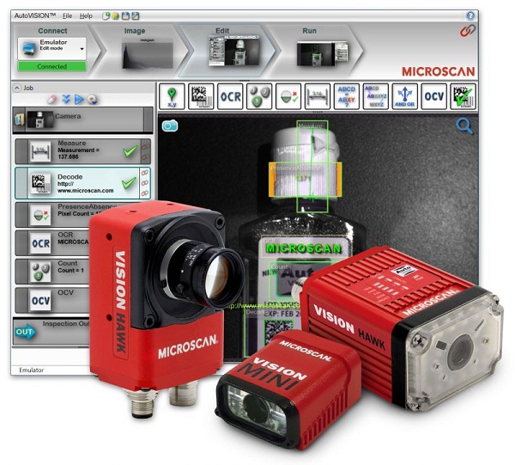This screenshot has width=515, height=465.
Task: Select the symbol quality verification tool
Action: pos(463,96)
